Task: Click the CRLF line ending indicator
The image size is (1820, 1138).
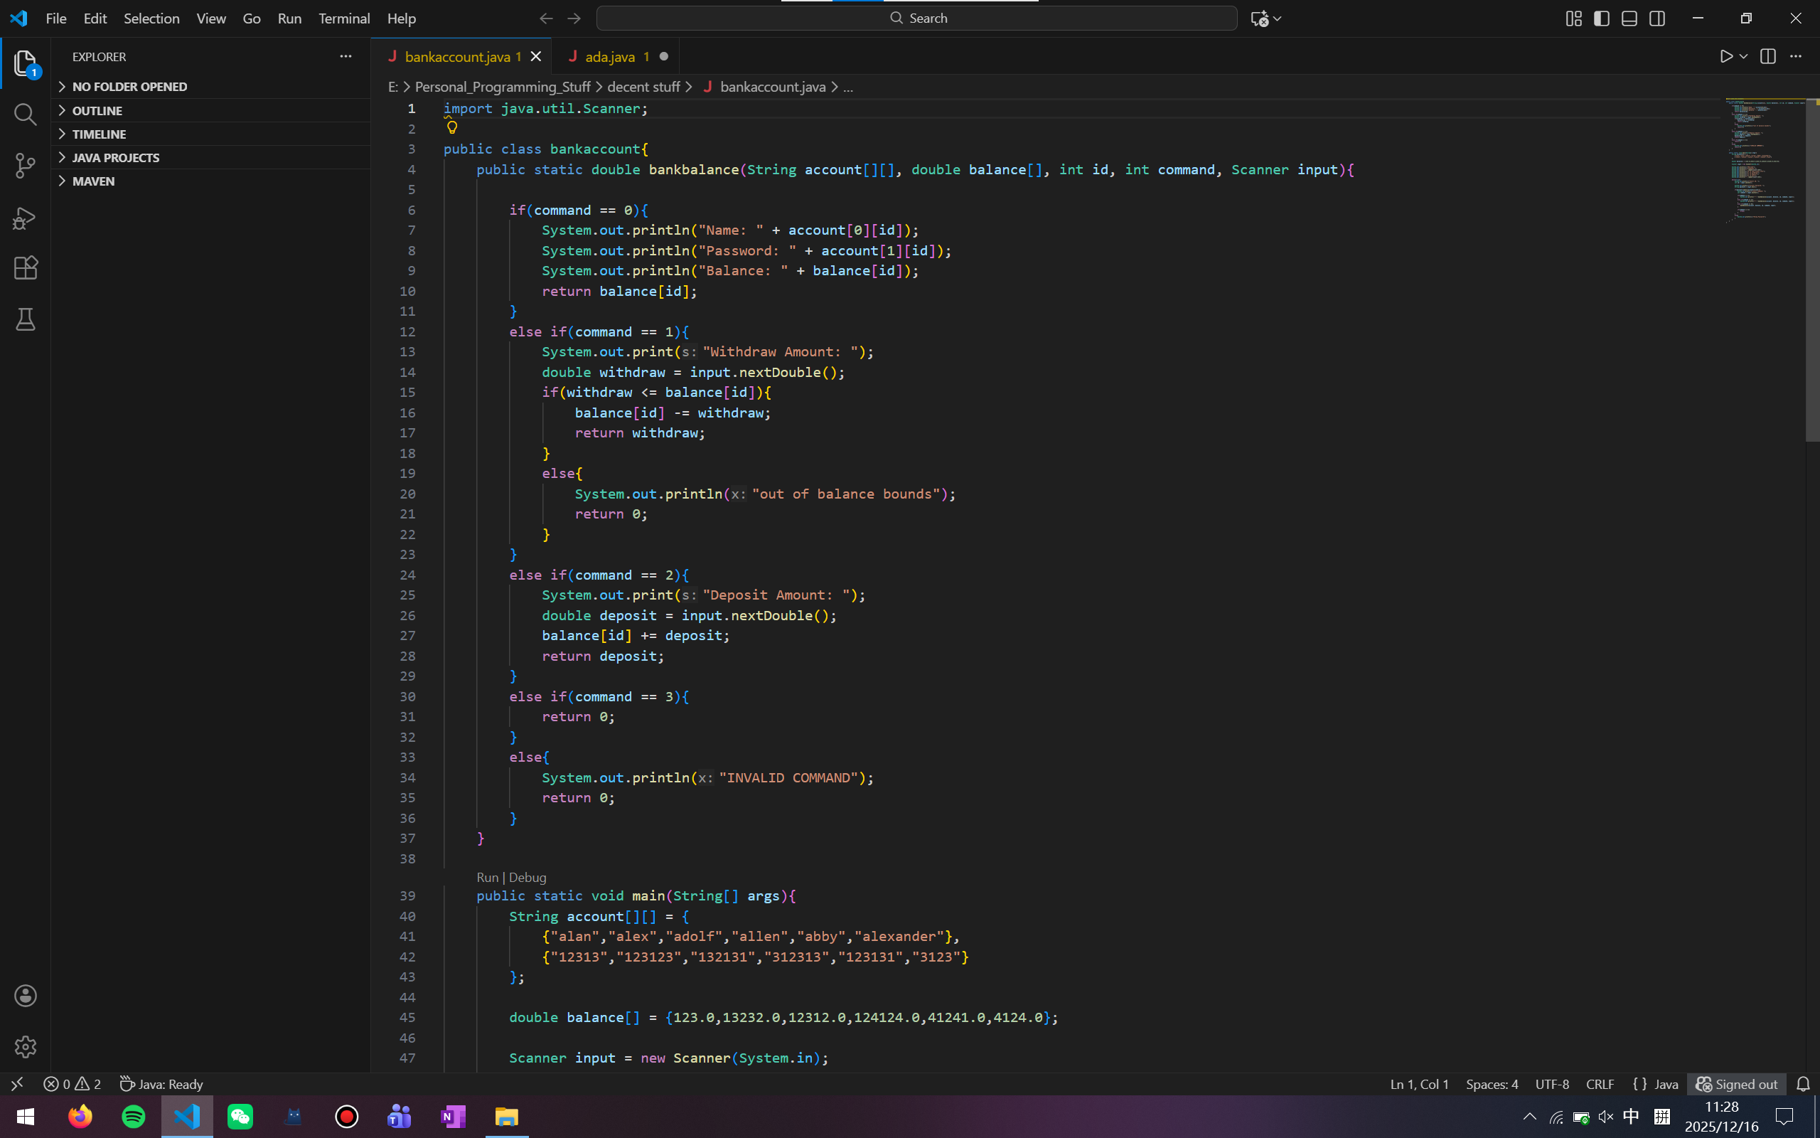Action: tap(1600, 1084)
